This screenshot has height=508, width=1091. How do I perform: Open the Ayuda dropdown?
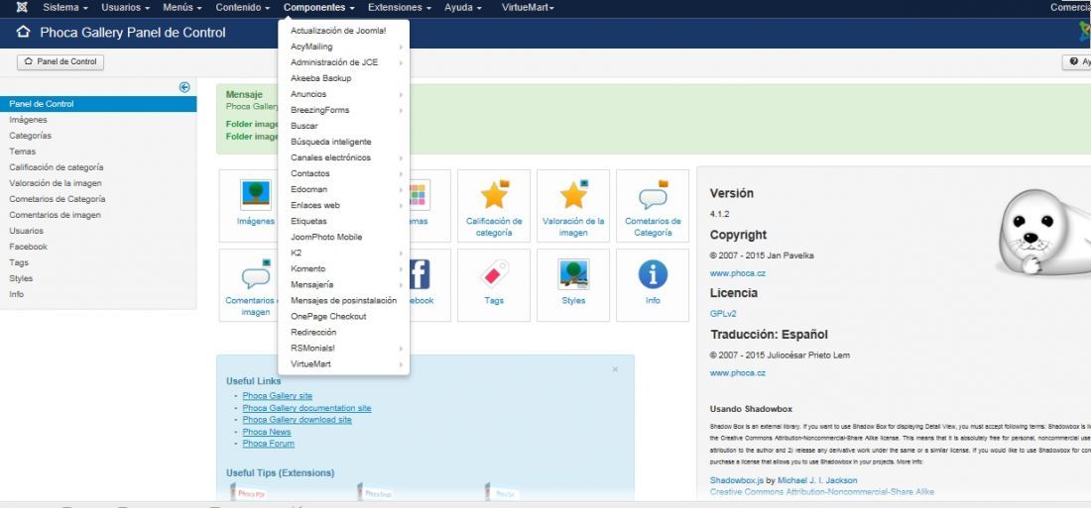pyautogui.click(x=463, y=8)
